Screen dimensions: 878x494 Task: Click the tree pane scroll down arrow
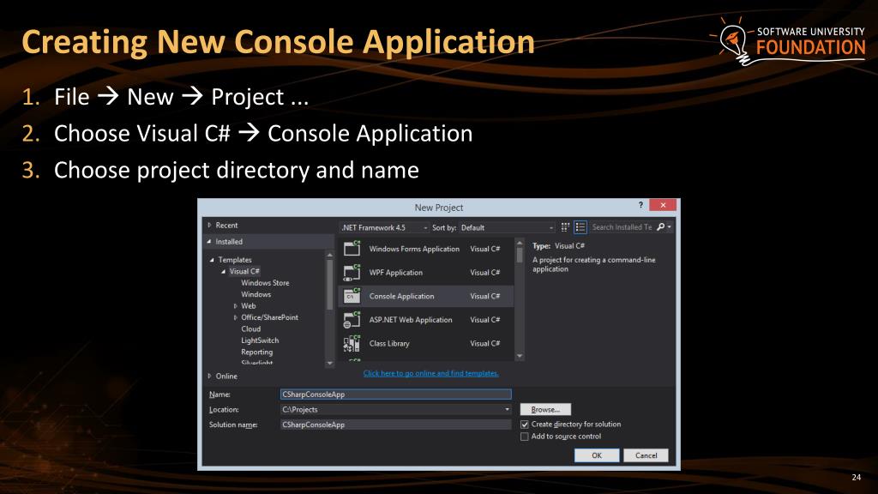330,363
